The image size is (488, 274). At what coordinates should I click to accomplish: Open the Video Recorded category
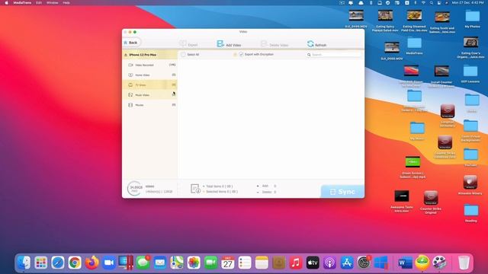(149, 65)
